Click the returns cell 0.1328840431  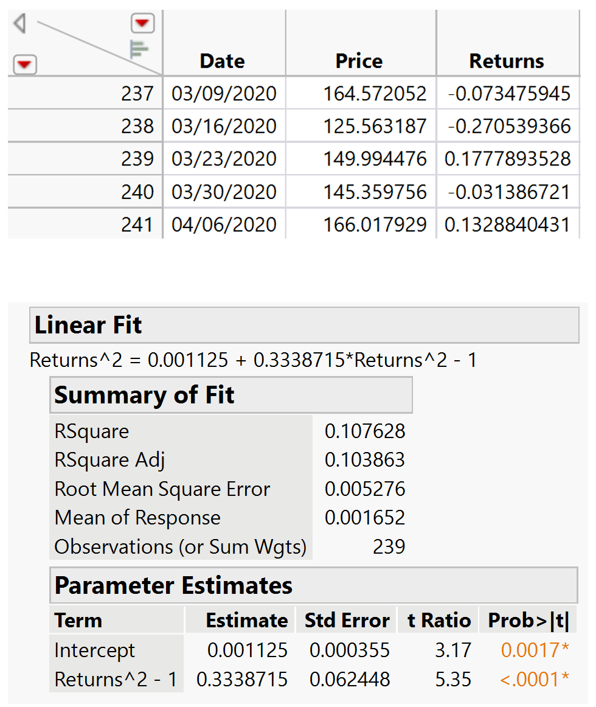pos(507,225)
